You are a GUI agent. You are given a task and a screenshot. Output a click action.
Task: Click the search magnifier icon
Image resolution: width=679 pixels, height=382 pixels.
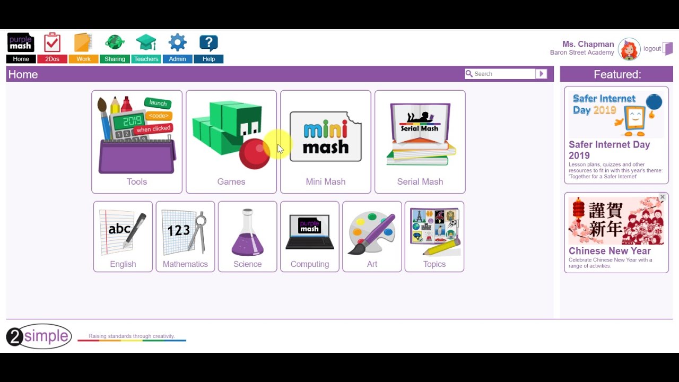[x=469, y=74]
